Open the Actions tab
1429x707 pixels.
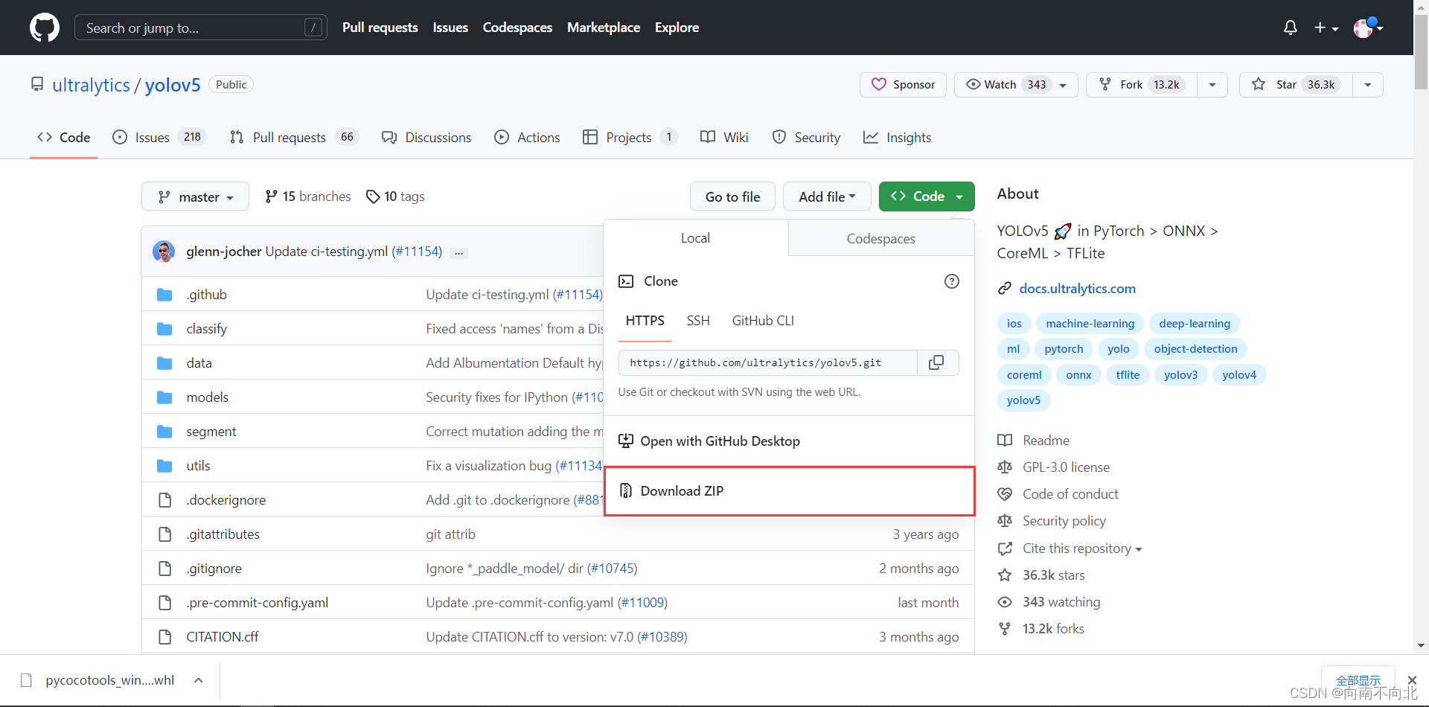click(x=527, y=138)
